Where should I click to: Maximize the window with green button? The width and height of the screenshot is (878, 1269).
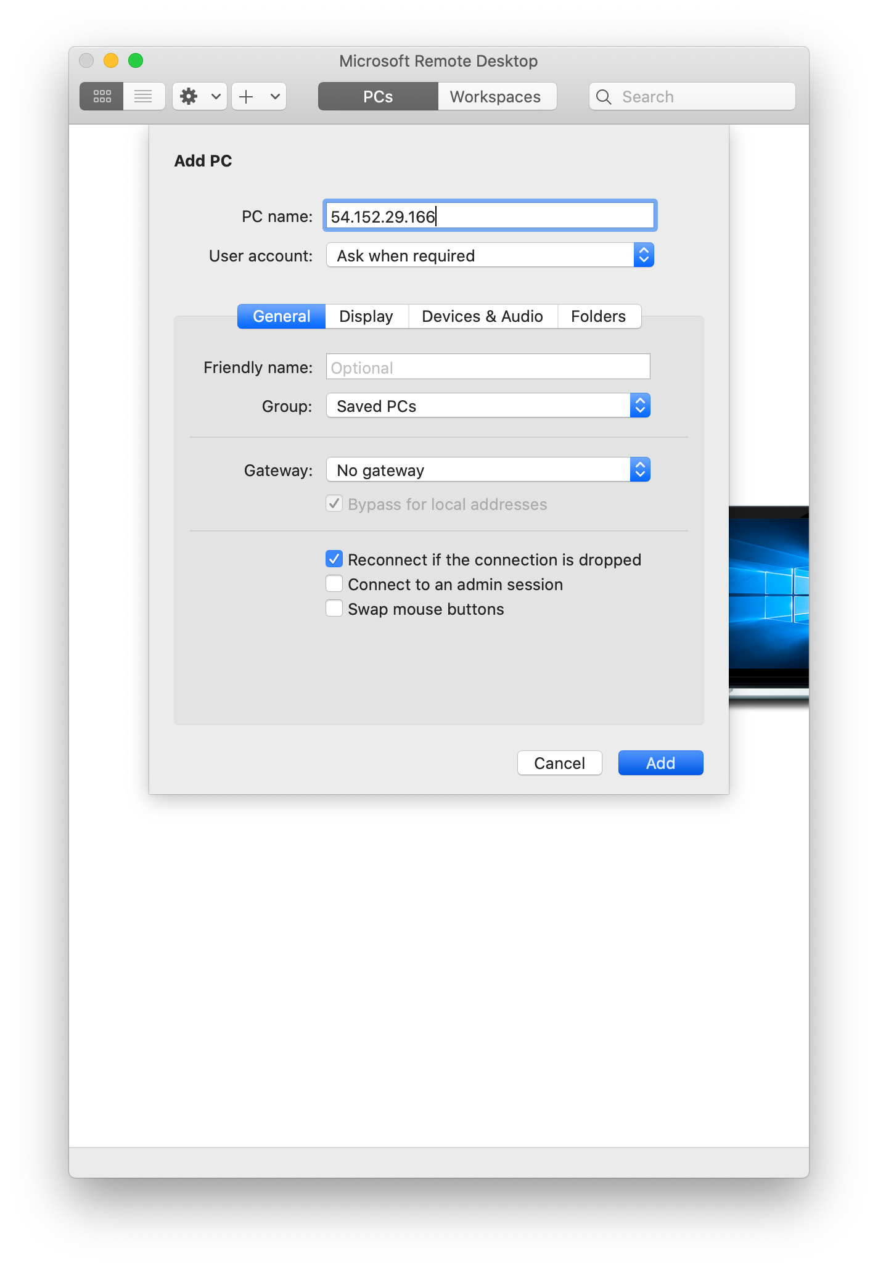(x=136, y=60)
